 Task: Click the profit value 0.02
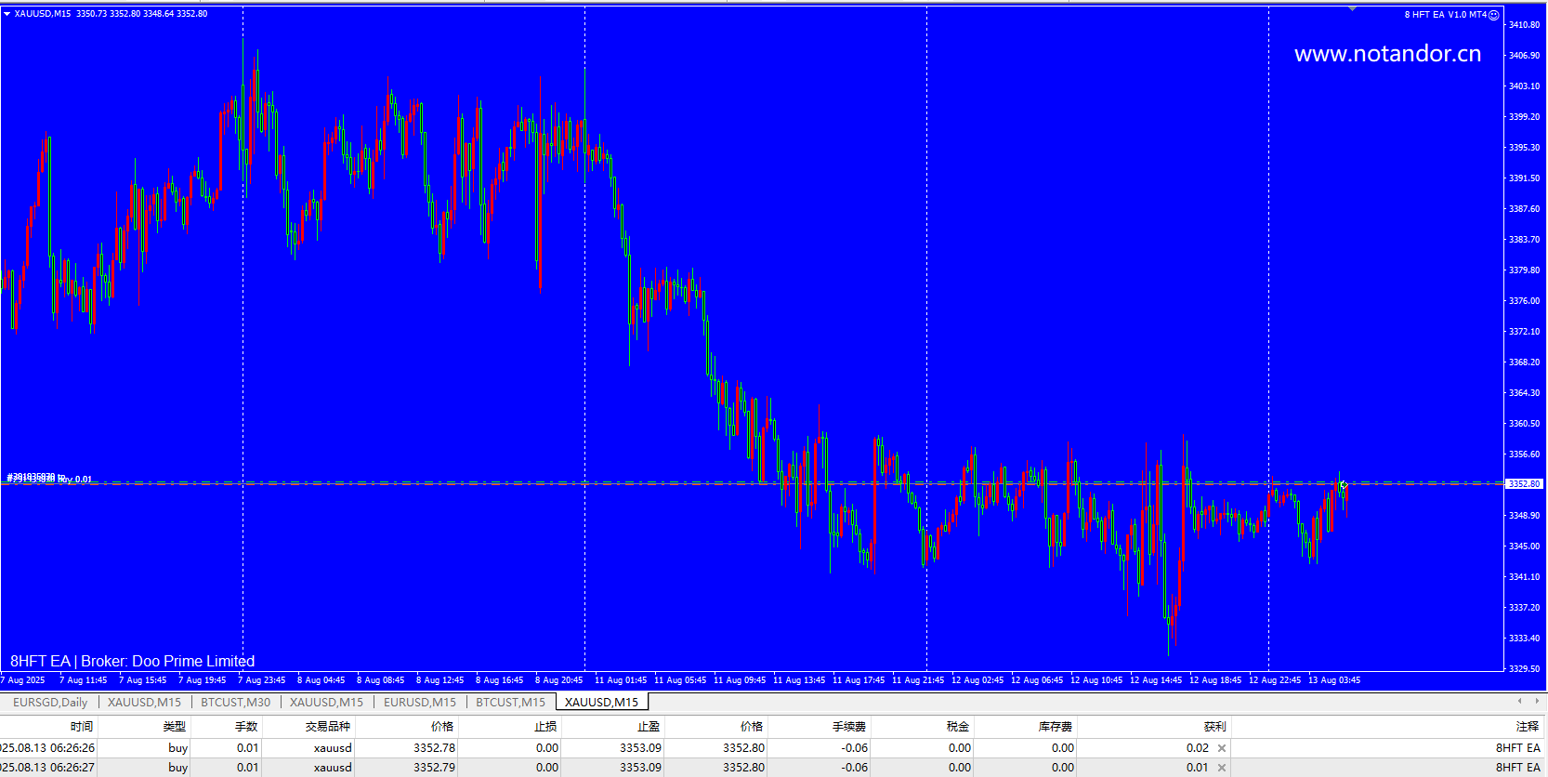click(x=1198, y=748)
